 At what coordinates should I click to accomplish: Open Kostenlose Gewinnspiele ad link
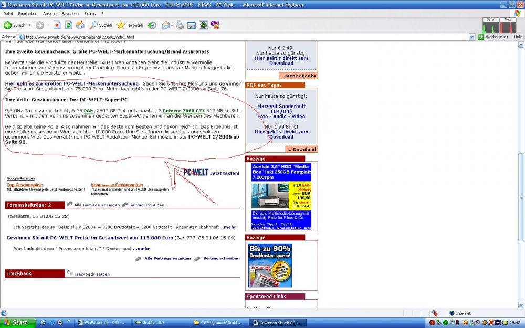[117, 185]
